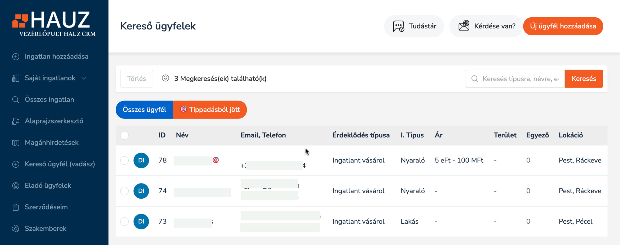
Task: Click the gear icon beside Szakemberek
Action: coord(15,229)
